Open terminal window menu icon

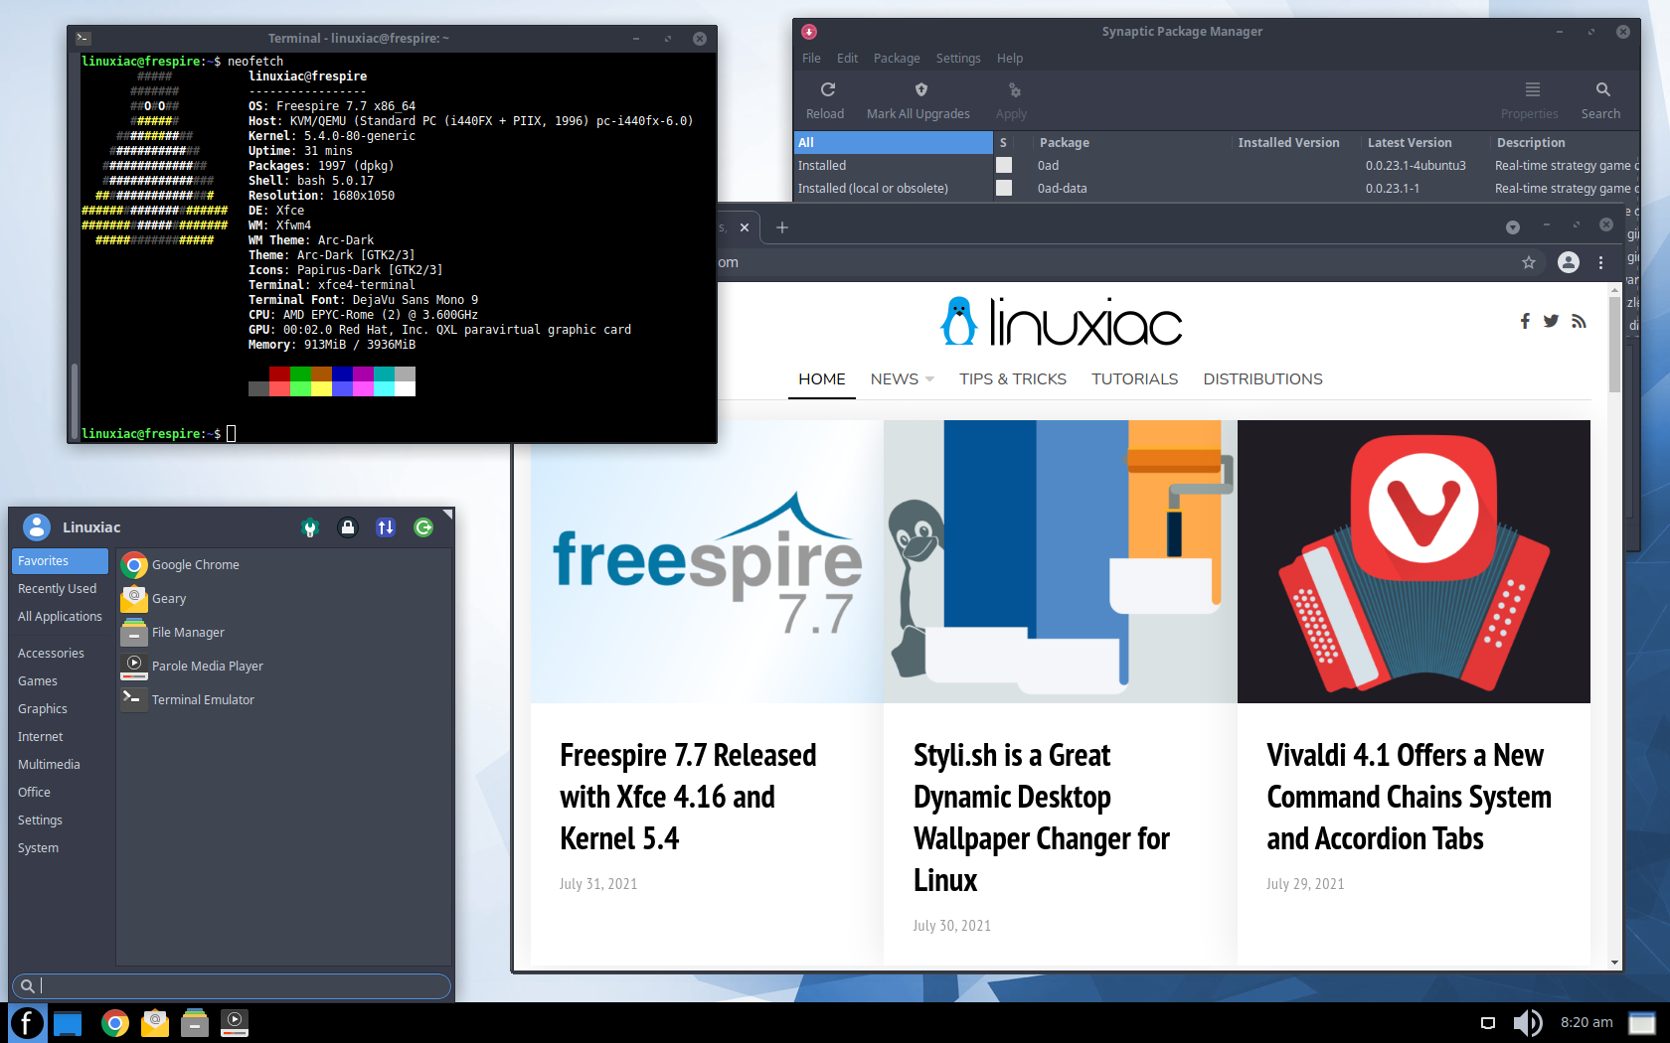point(83,39)
